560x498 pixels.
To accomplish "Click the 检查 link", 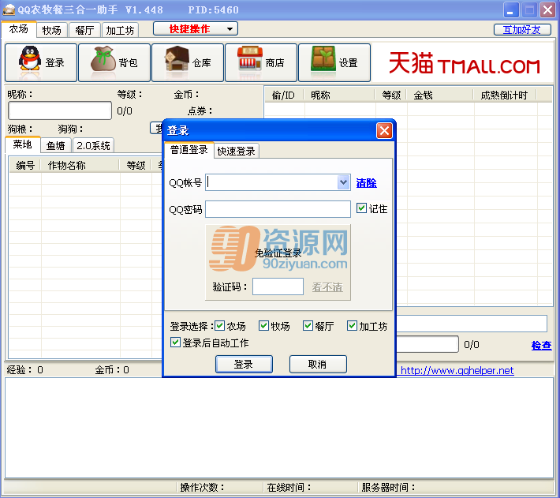I will click(541, 345).
